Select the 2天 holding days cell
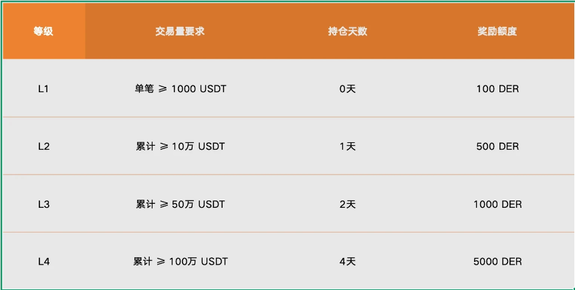The height and width of the screenshot is (290, 575). (x=348, y=204)
